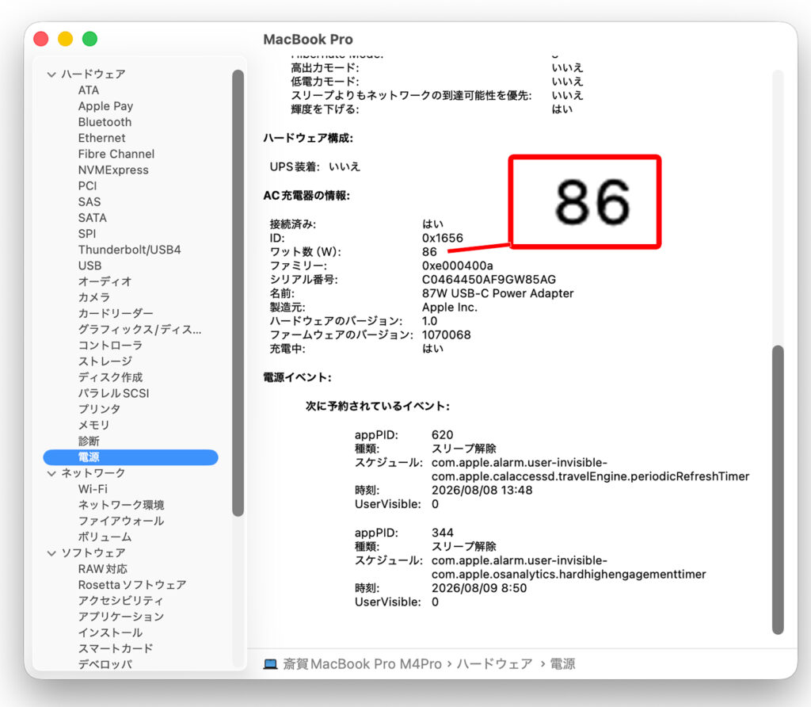Image resolution: width=811 pixels, height=707 pixels.
Task: Open Apple Pay hardware info
Action: (105, 106)
